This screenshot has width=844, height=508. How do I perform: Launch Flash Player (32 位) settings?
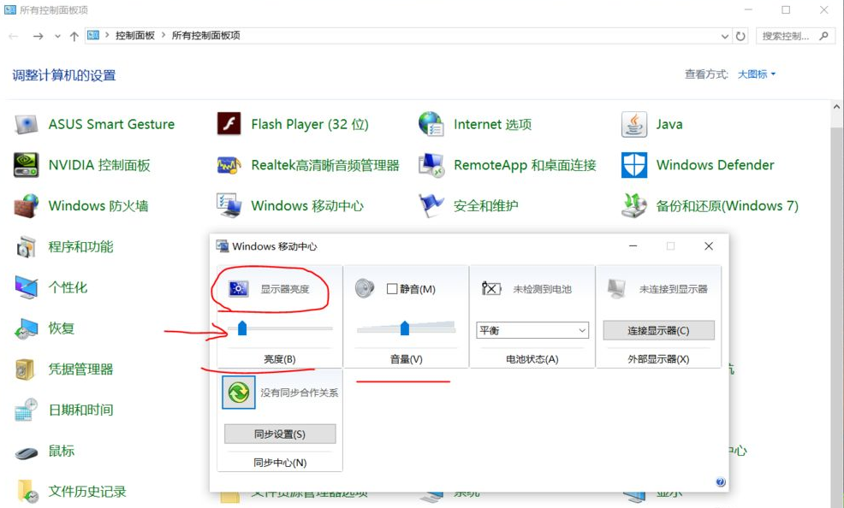[x=309, y=124]
